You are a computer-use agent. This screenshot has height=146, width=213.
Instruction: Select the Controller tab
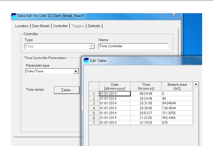[60, 26]
